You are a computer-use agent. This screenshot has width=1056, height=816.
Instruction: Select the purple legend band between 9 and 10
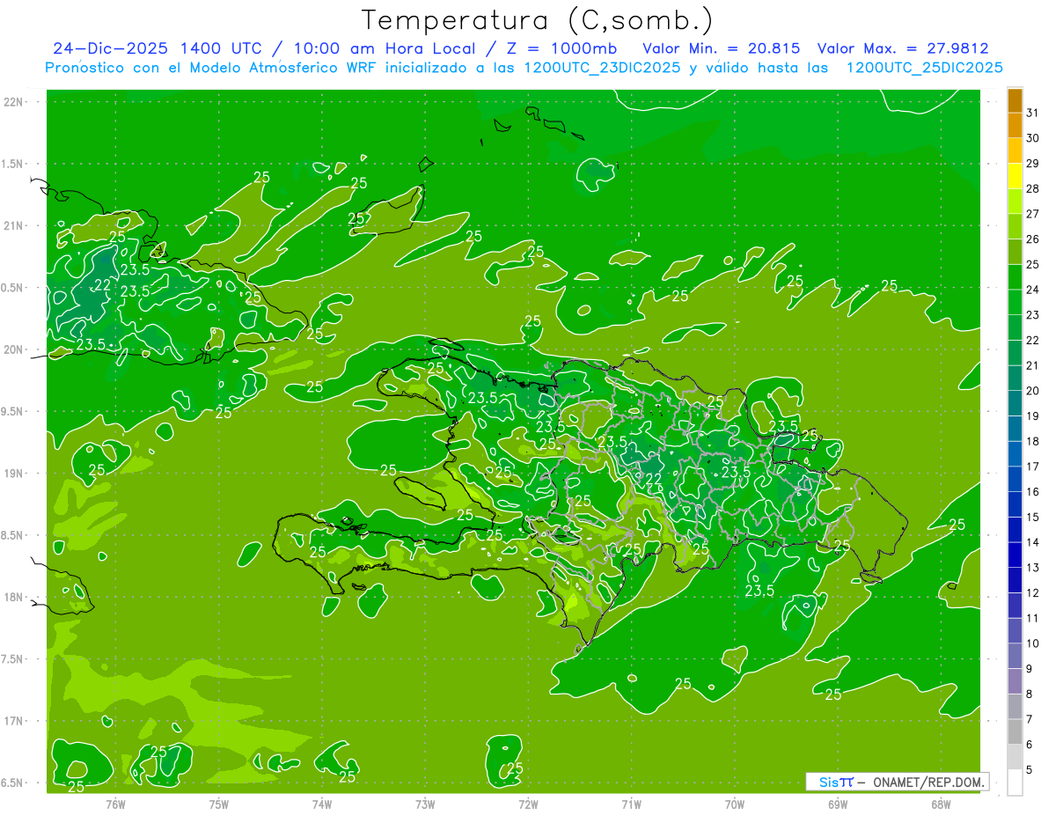[x=1015, y=656]
